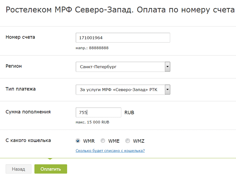
Task: Click the 'Сумма пополнения' field label
Action: pyautogui.click(x=28, y=112)
